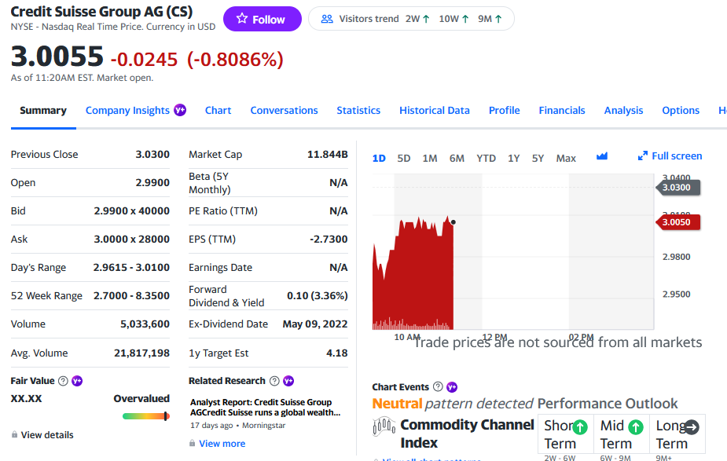Click View more under Related Research
Screen dimensions: 727x461
[222, 444]
